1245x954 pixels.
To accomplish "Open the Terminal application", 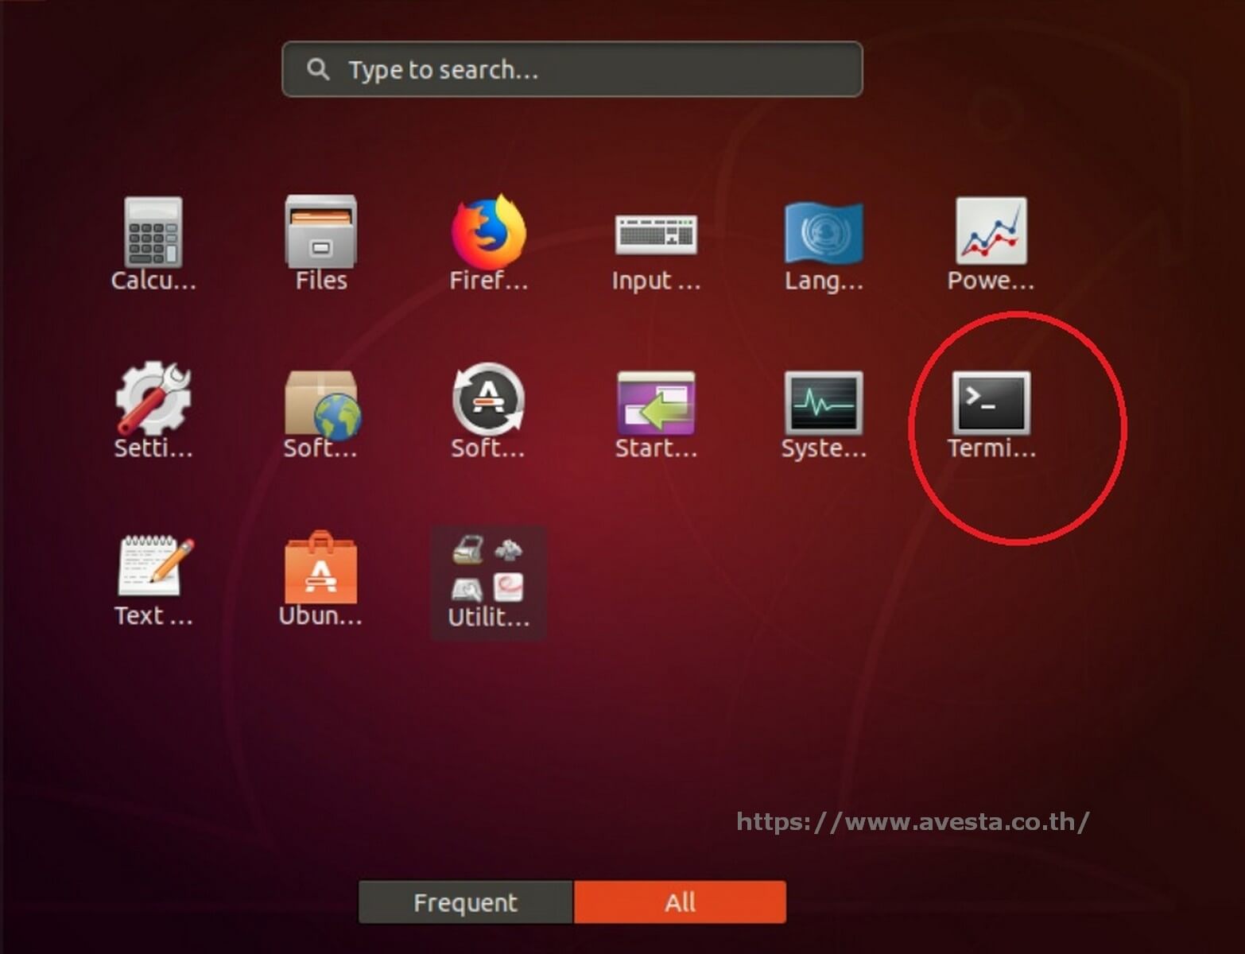I will (x=991, y=407).
